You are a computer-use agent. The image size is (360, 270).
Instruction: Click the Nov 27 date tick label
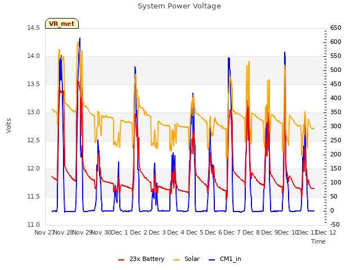(x=44, y=232)
